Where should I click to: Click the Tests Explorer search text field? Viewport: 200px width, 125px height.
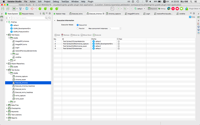(x=28, y=18)
